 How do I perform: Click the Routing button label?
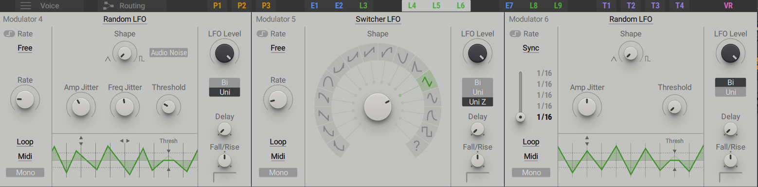pos(132,6)
